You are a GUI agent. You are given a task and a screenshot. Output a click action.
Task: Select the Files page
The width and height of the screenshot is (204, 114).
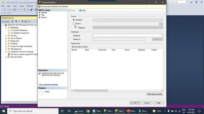[43, 15]
